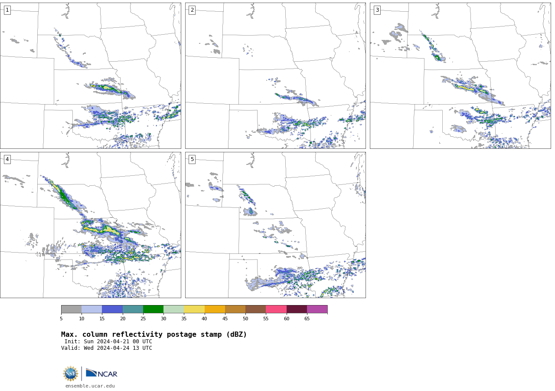Select the blue 15-20 dBZ swatch
Image resolution: width=555 pixels, height=391 pixels.
pyautogui.click(x=112, y=309)
